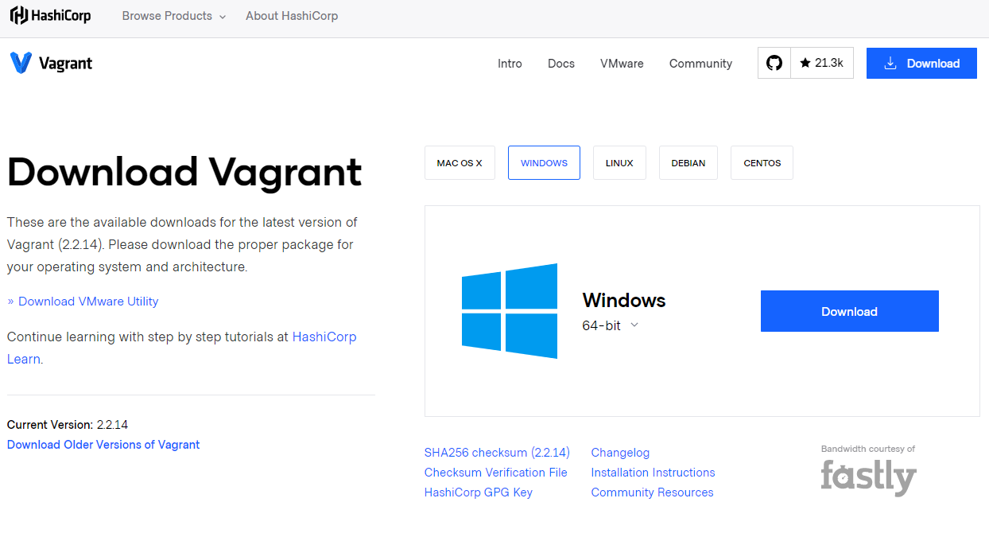This screenshot has width=989, height=541.
Task: Select the MAC OS X tab
Action: point(460,163)
